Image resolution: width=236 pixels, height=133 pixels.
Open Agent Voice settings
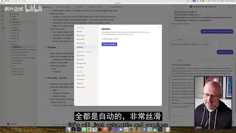click(x=80, y=87)
